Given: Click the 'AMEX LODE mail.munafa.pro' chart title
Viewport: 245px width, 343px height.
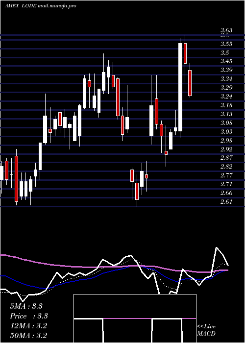Looking at the screenshot, I should tap(41, 6).
